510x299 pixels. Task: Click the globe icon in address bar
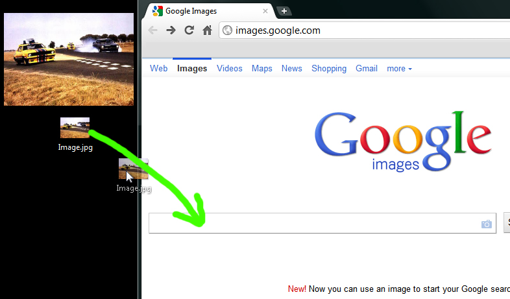[227, 30]
